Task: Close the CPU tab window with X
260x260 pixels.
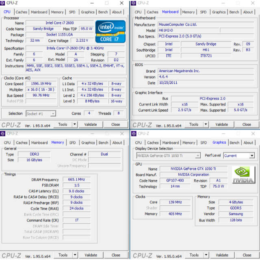Action: (122, 3)
